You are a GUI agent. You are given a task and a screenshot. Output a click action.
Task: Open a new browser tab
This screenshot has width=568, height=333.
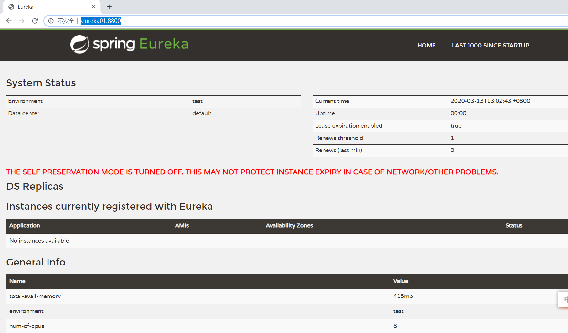109,7
